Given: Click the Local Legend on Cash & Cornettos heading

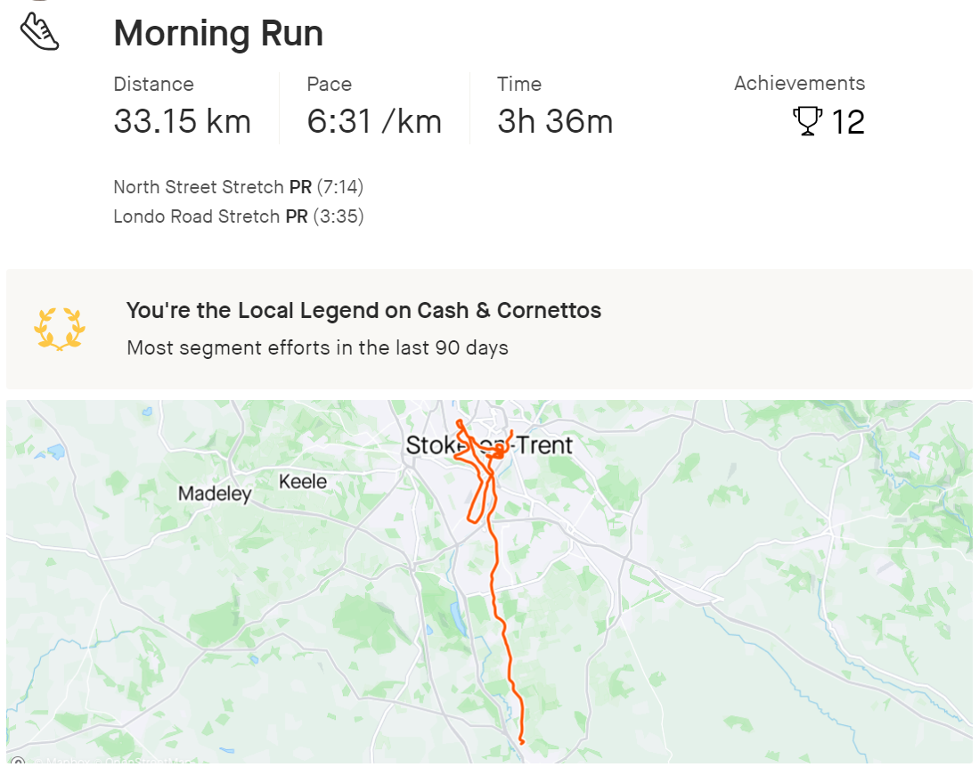Looking at the screenshot, I should 363,311.
